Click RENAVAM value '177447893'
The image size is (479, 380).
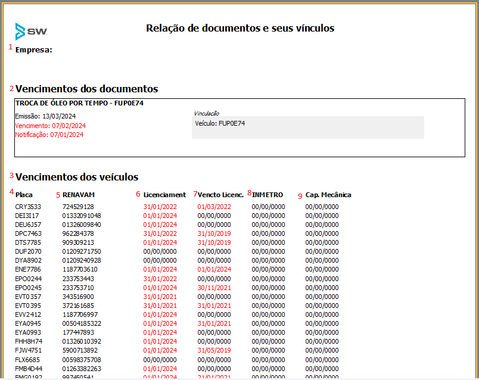click(x=78, y=332)
